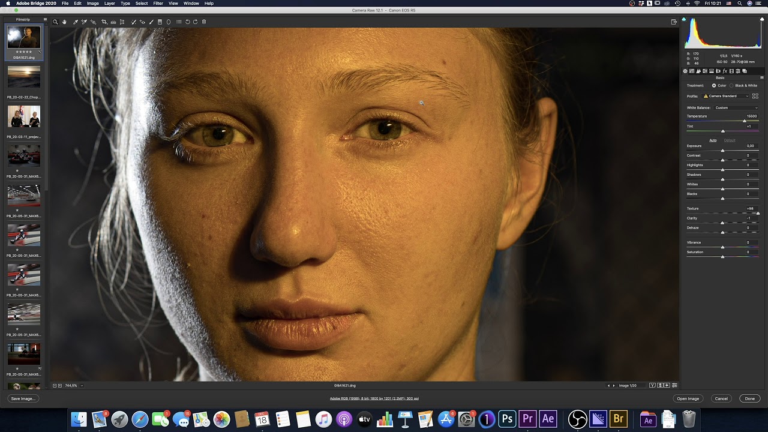Open the White Balance Custom dropdown

(x=736, y=108)
